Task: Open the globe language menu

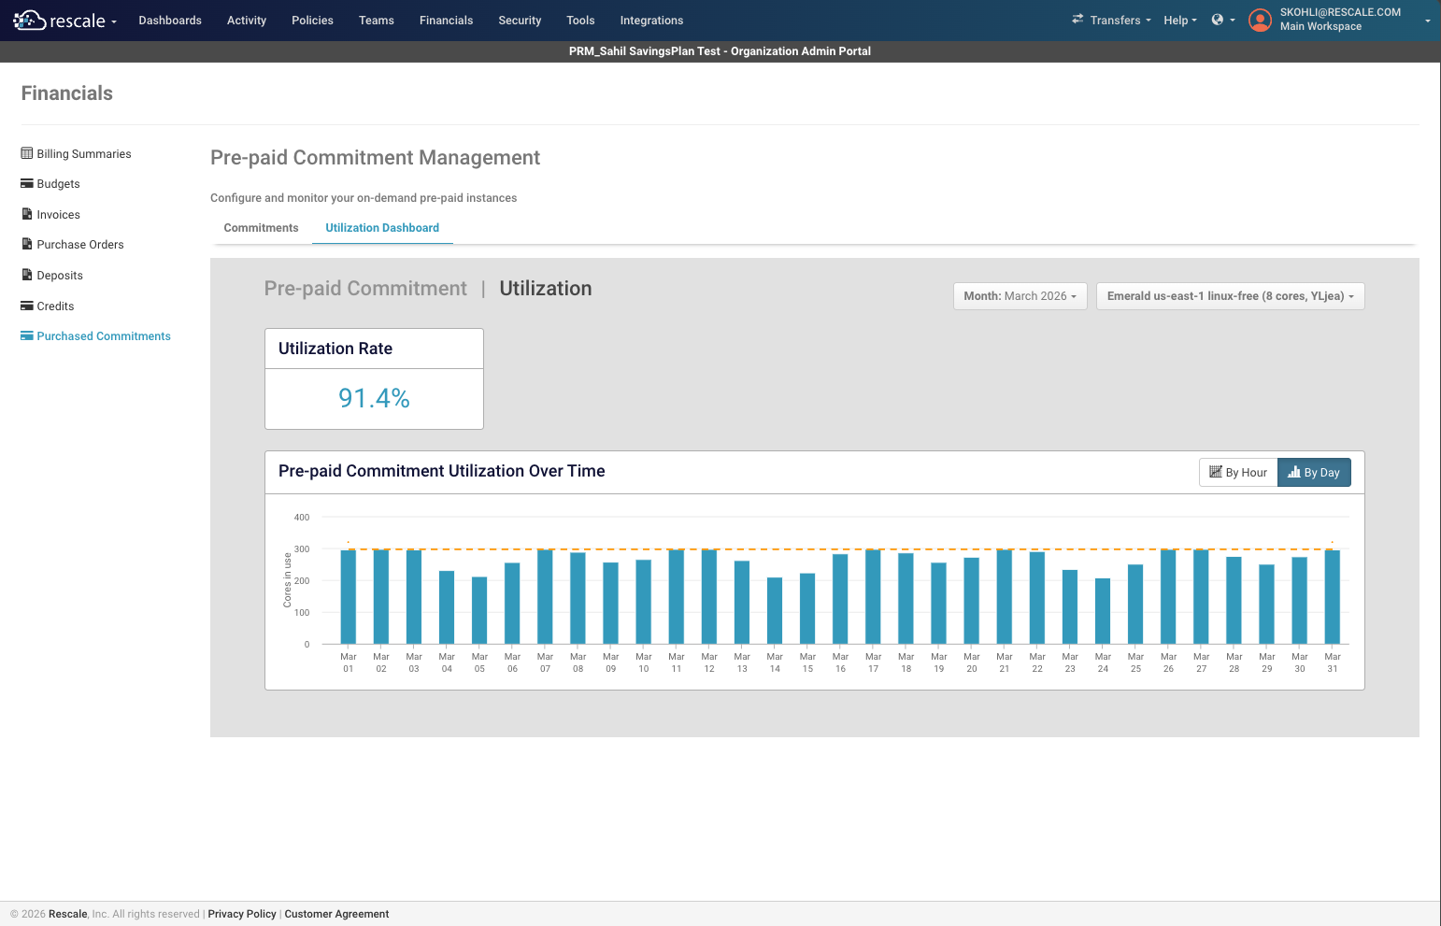Action: pyautogui.click(x=1223, y=20)
